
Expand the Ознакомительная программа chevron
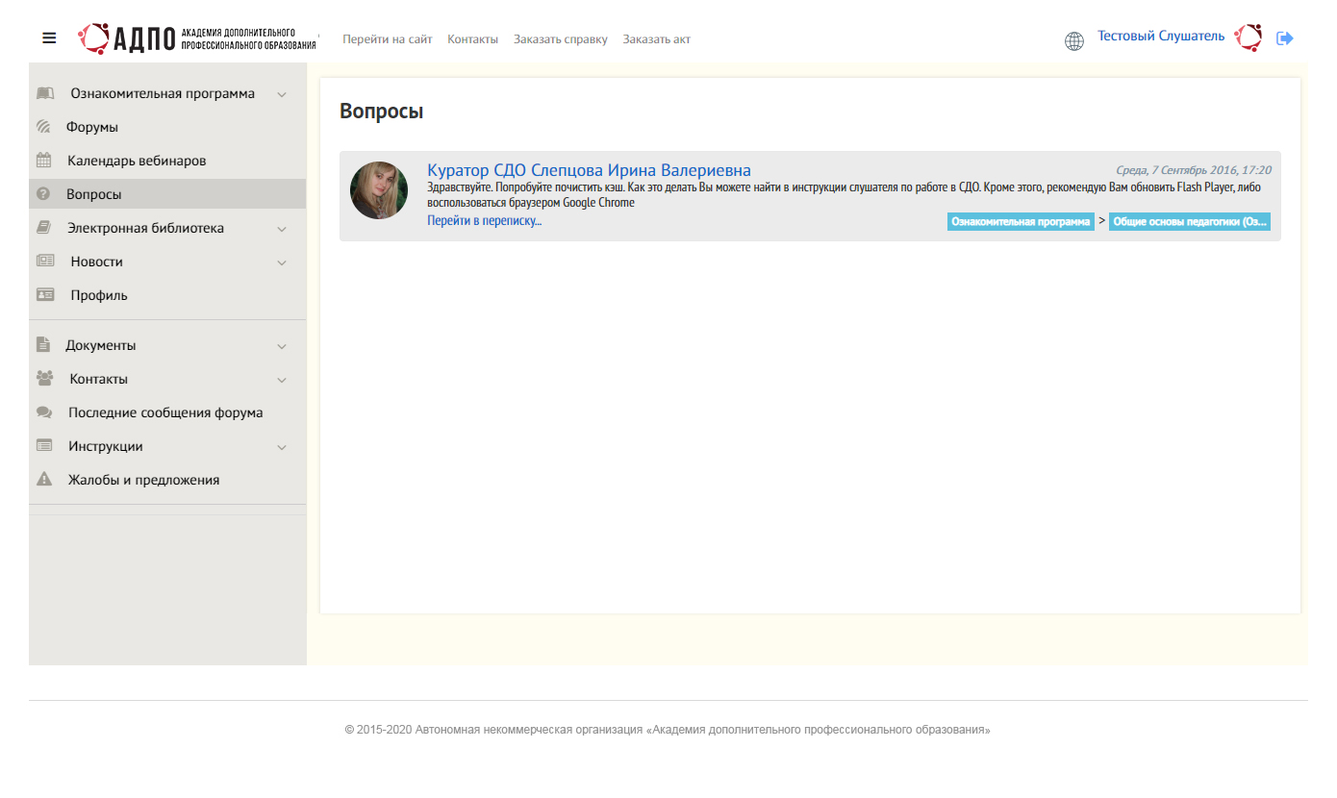[x=282, y=94]
